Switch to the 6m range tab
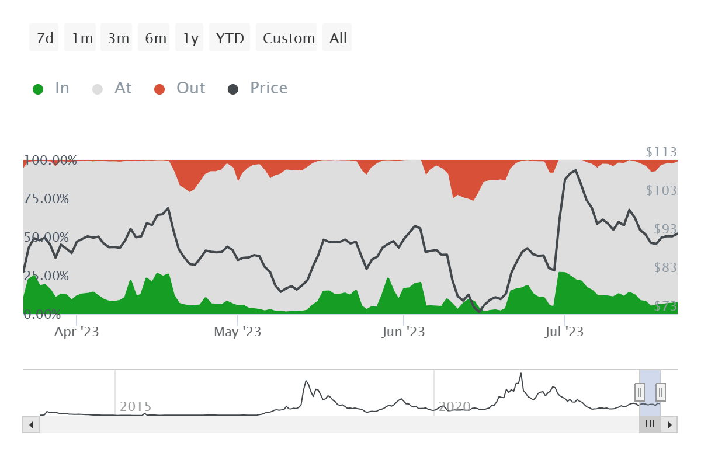The image size is (701, 467). 154,37
